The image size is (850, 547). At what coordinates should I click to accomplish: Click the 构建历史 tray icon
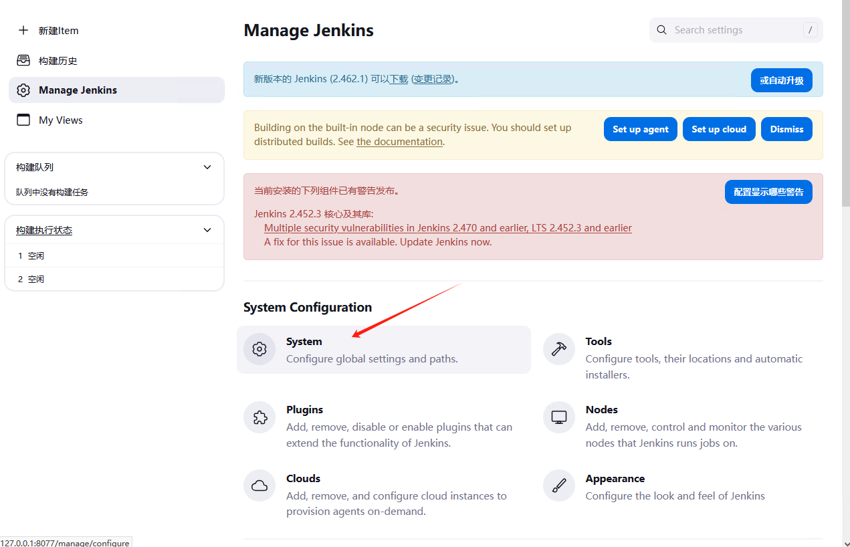[x=23, y=60]
